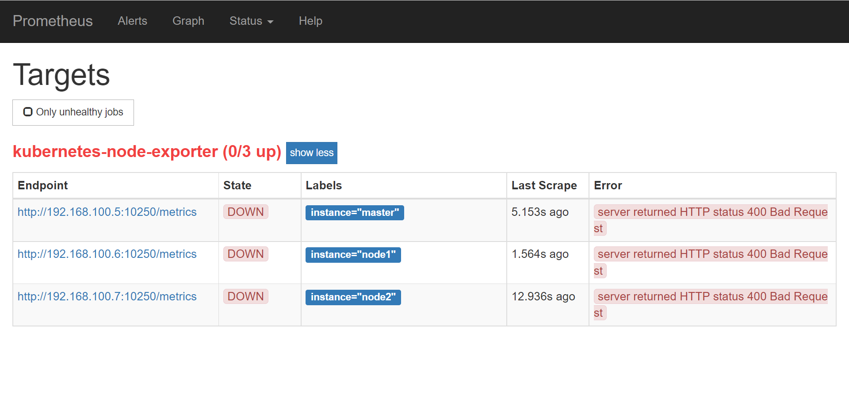The width and height of the screenshot is (849, 399).
Task: Collapse targets with show less button
Action: click(312, 153)
